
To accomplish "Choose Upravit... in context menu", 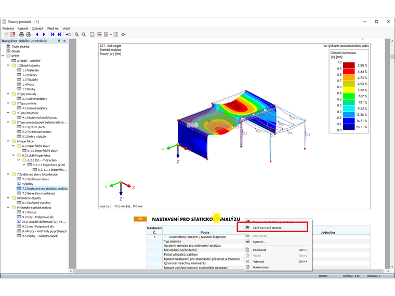I will click(x=279, y=241).
